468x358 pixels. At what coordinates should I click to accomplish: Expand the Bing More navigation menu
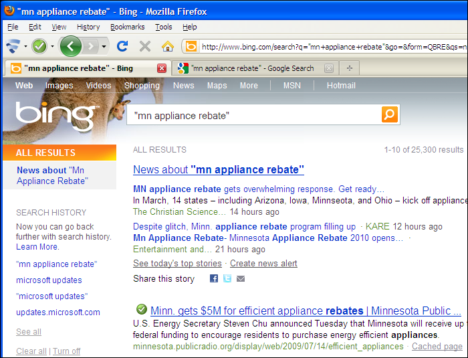[x=249, y=86]
